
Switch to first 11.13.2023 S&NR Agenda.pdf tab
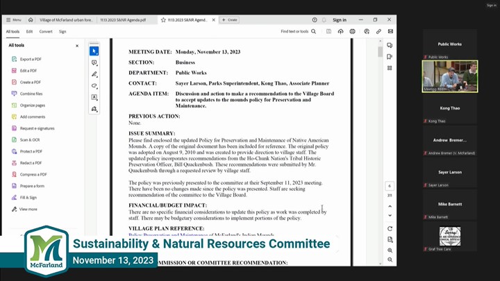pyautogui.click(x=123, y=19)
